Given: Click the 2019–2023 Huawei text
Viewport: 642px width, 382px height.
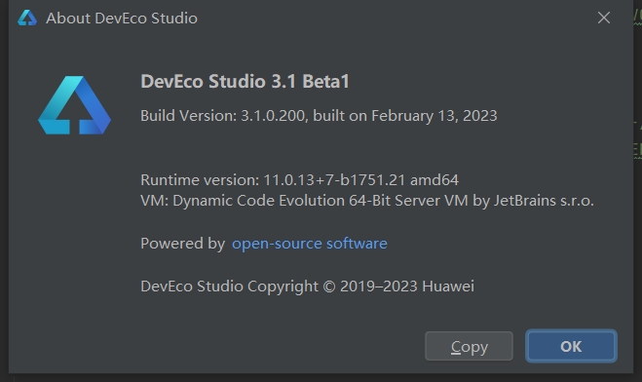Looking at the screenshot, I should click(x=407, y=286).
